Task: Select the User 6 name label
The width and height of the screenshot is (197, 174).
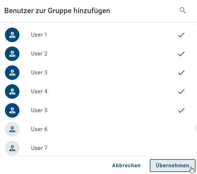Action: pyautogui.click(x=39, y=129)
